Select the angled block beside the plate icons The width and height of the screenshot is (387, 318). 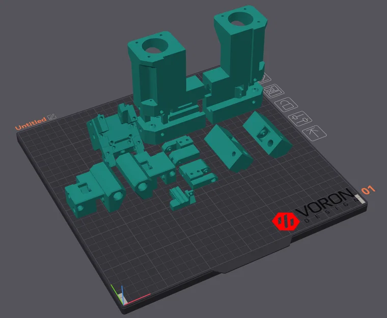click(x=268, y=134)
